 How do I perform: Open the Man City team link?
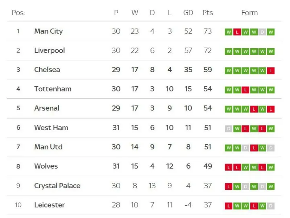[49, 31]
